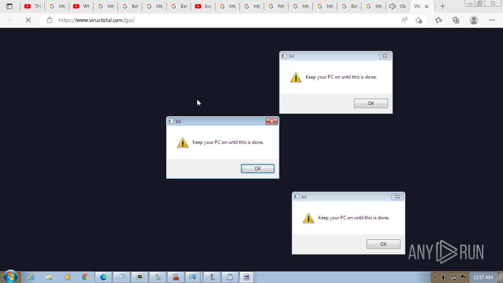Switch to the lol dialog taskbar button
This screenshot has height=283, width=503.
coord(246,277)
